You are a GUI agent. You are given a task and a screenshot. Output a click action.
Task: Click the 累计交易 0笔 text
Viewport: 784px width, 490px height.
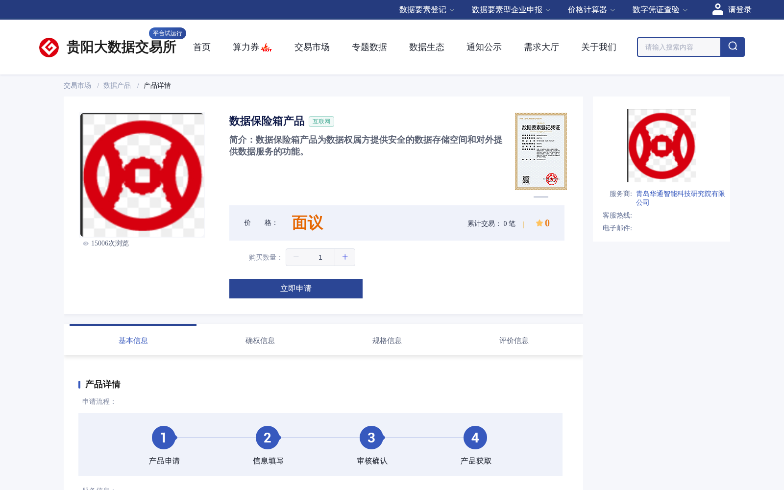491,224
